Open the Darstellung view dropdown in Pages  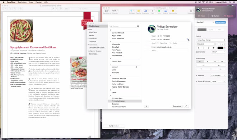point(107,11)
